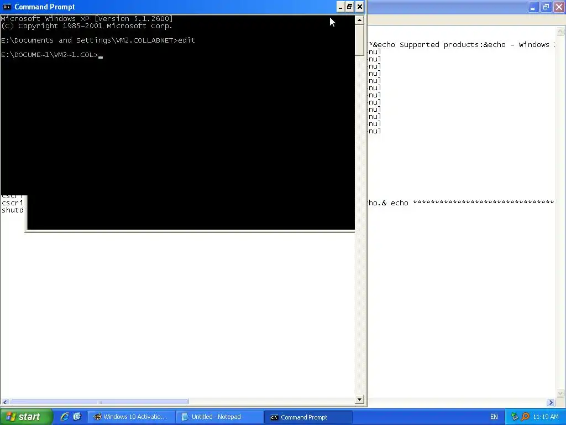
Task: Click horizontal scrollbar thumb in left window
Action: point(99,402)
